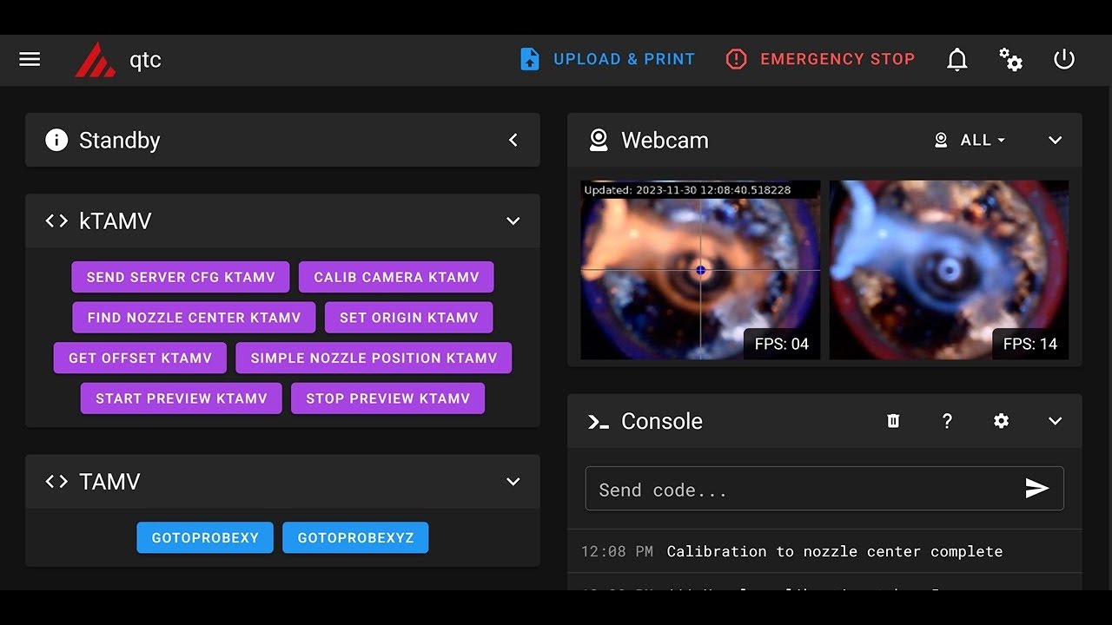The width and height of the screenshot is (1112, 625).
Task: Open the notifications bell
Action: point(956,59)
